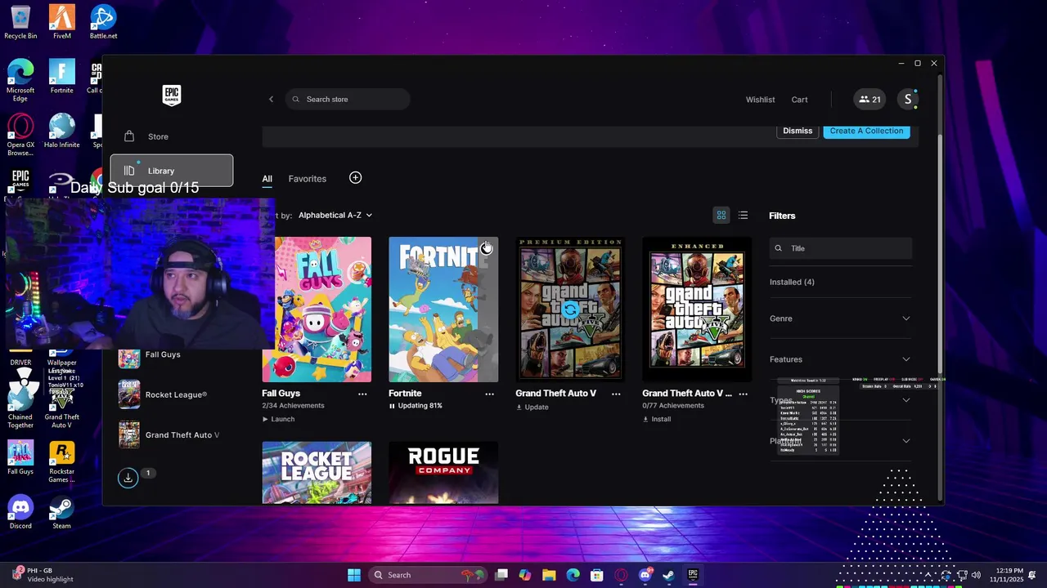
Task: Open Opera GX Browser desktop shortcut
Action: click(x=20, y=135)
